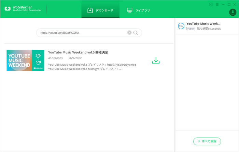This screenshot has height=152, width=239.
Task: Open the YouTube Music Weekend thumbnail
Action: [x=26, y=60]
